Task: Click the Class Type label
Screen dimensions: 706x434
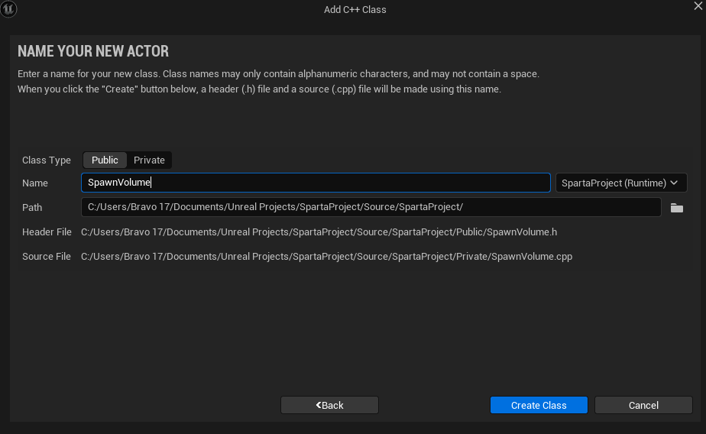Action: pyautogui.click(x=47, y=160)
